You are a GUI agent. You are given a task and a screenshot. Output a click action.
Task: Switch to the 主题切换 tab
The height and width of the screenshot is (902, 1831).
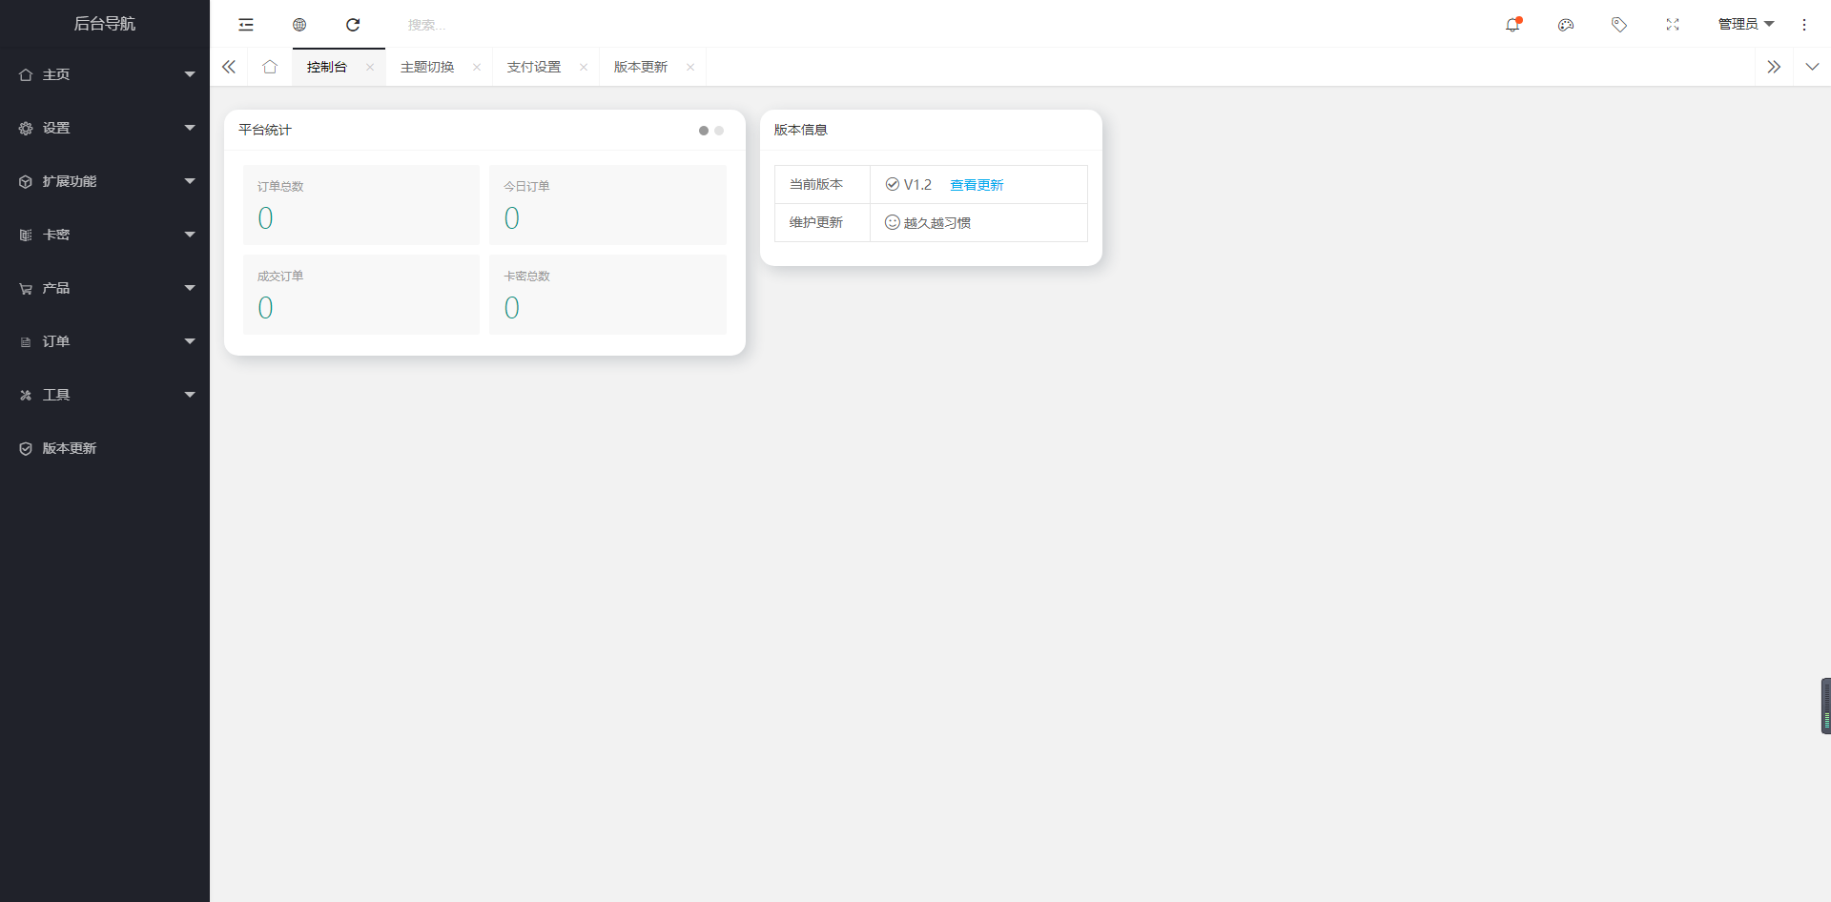point(427,67)
